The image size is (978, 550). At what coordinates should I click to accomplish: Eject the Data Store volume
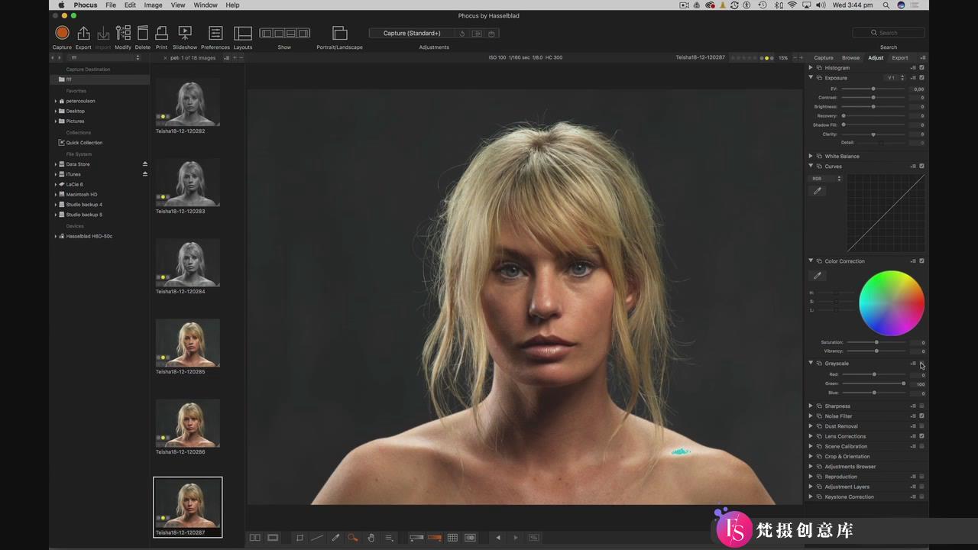[x=145, y=164]
